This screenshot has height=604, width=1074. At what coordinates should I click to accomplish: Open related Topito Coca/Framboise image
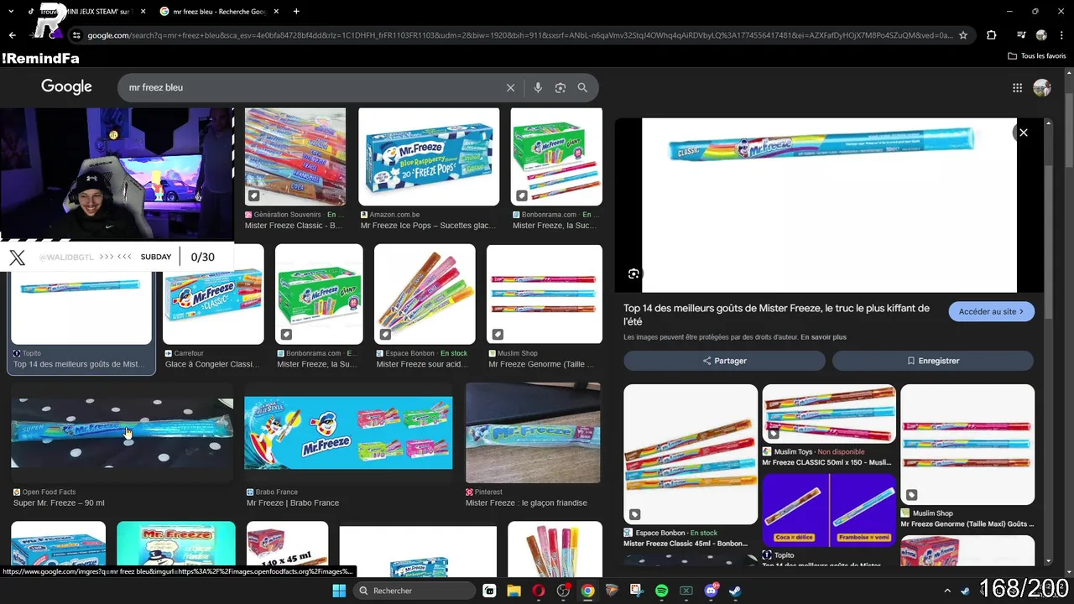pos(829,510)
